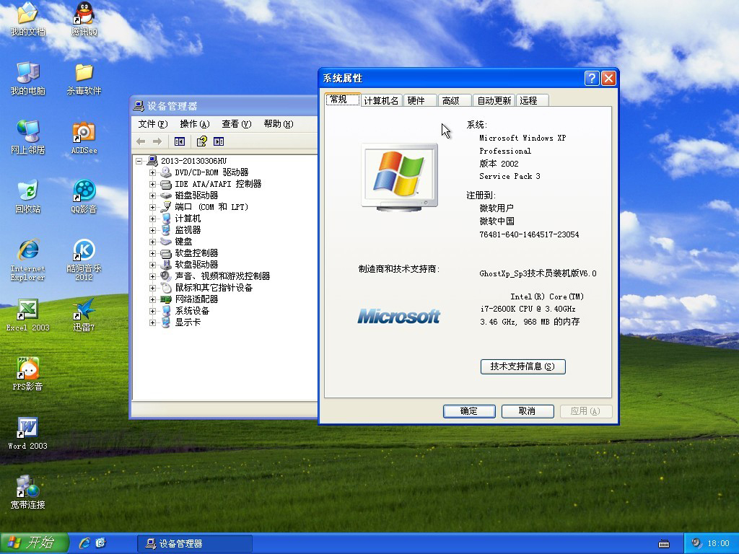The image size is (739, 554).
Task: Expand the 监视器 tree node
Action: (x=152, y=230)
